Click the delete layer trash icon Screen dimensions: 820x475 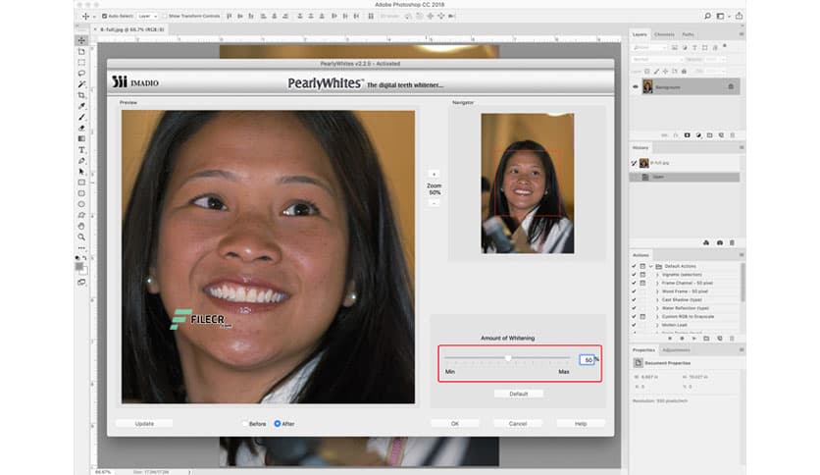tap(732, 135)
